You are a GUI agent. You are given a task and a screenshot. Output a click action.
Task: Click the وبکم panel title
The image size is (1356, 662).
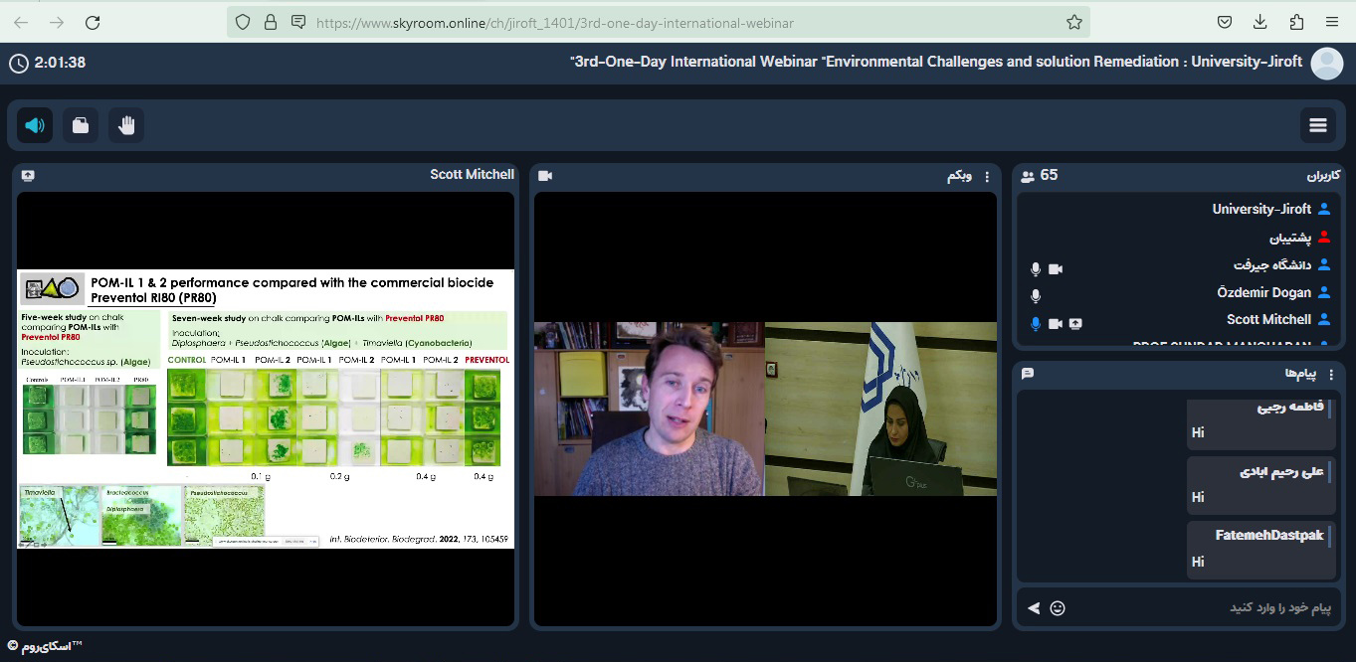pyautogui.click(x=959, y=176)
